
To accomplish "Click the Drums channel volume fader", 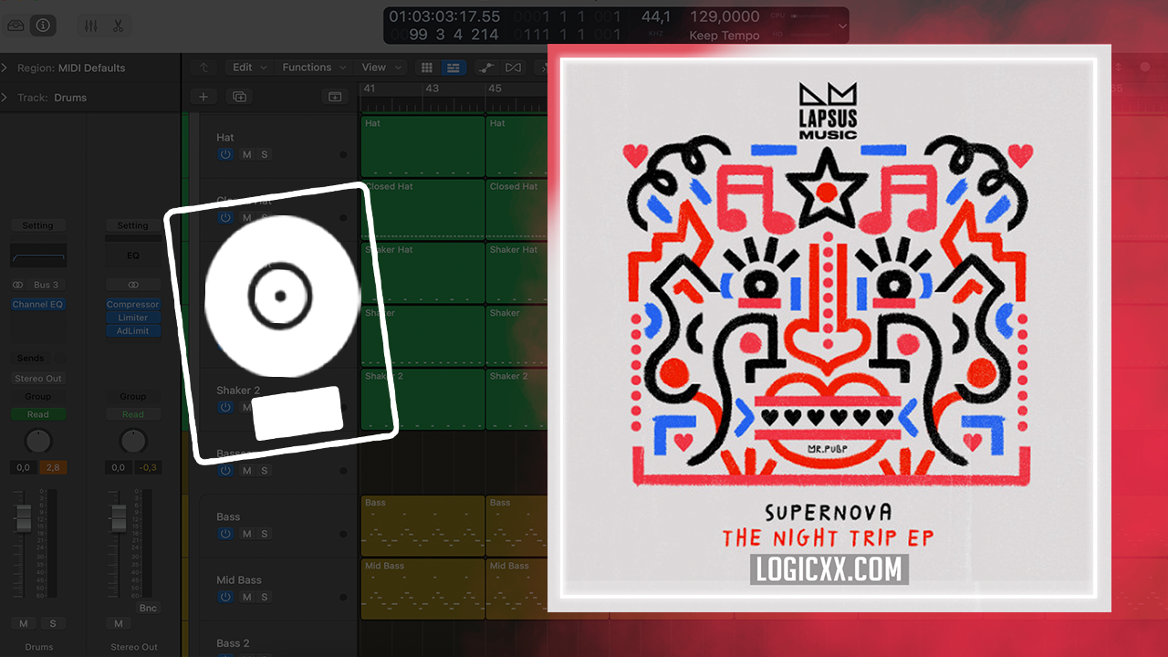I will click(x=24, y=519).
